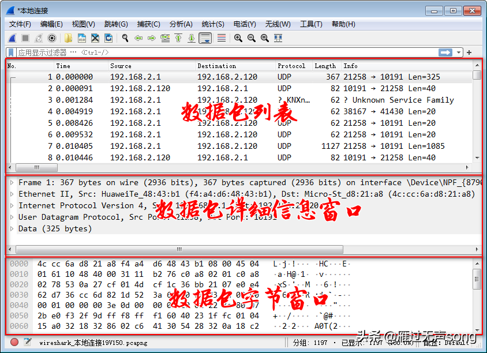
Task: Sort by the Time column header
Action: coord(81,66)
